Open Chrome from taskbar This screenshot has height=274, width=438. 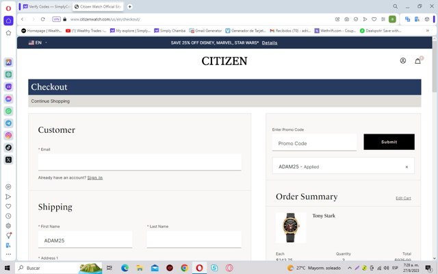[x=184, y=268]
